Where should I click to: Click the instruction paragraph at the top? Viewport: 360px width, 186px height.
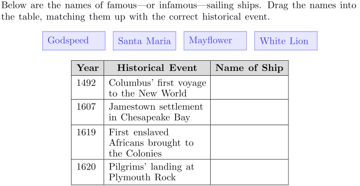point(179,11)
